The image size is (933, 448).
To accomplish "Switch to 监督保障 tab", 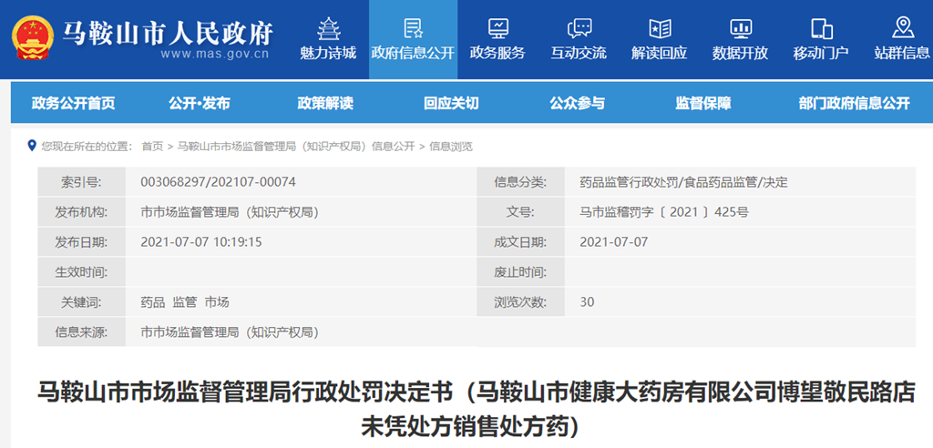I will pyautogui.click(x=703, y=104).
